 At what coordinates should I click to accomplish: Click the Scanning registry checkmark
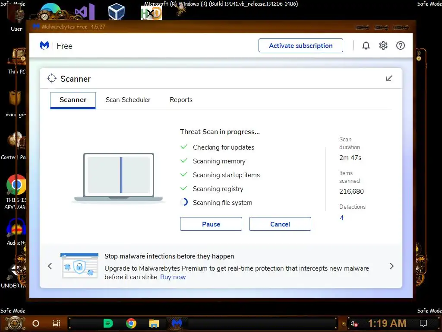pos(184,188)
